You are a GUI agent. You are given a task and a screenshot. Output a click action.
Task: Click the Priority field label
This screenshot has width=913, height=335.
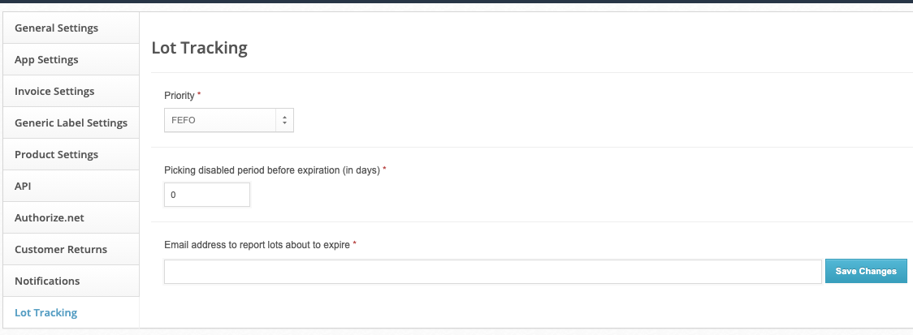(180, 96)
